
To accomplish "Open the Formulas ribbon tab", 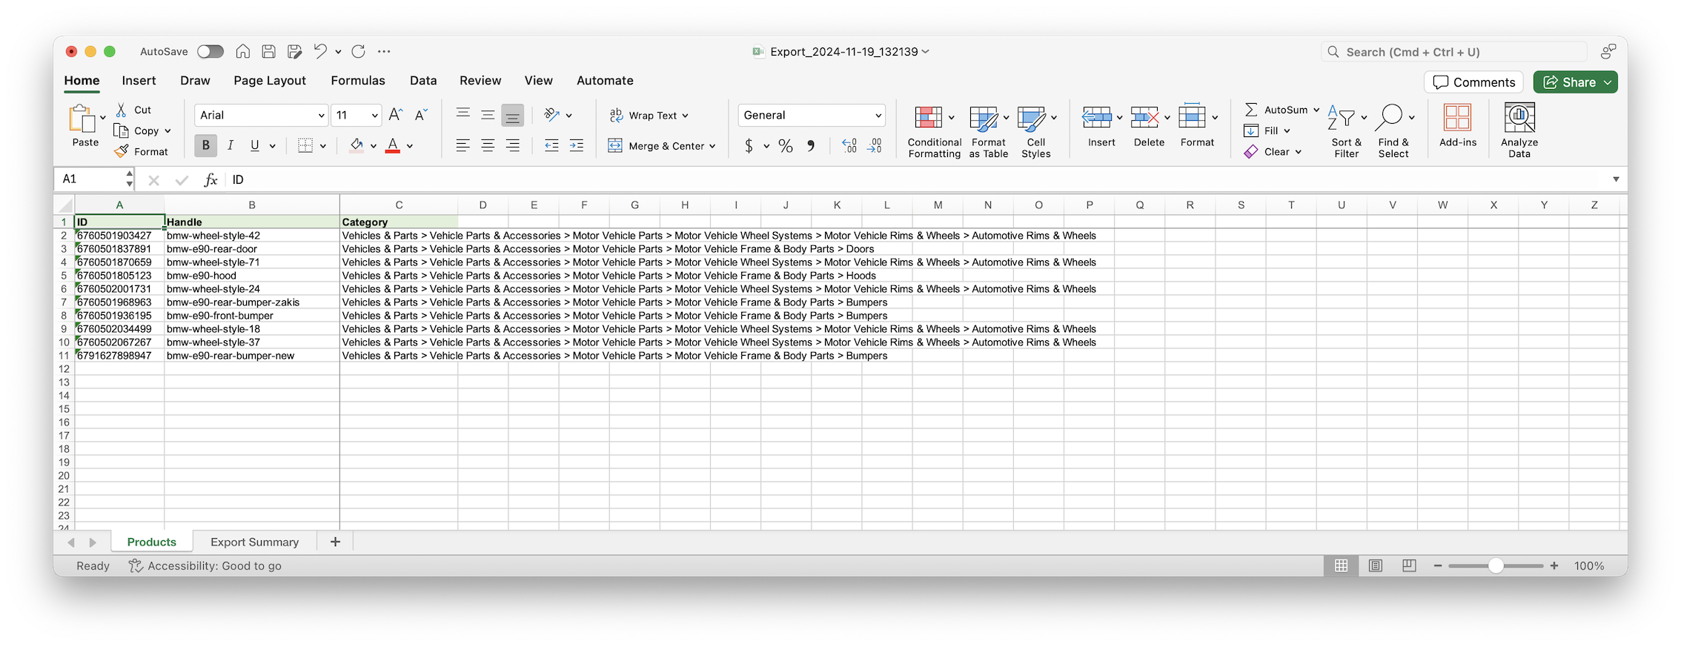I will tap(357, 81).
